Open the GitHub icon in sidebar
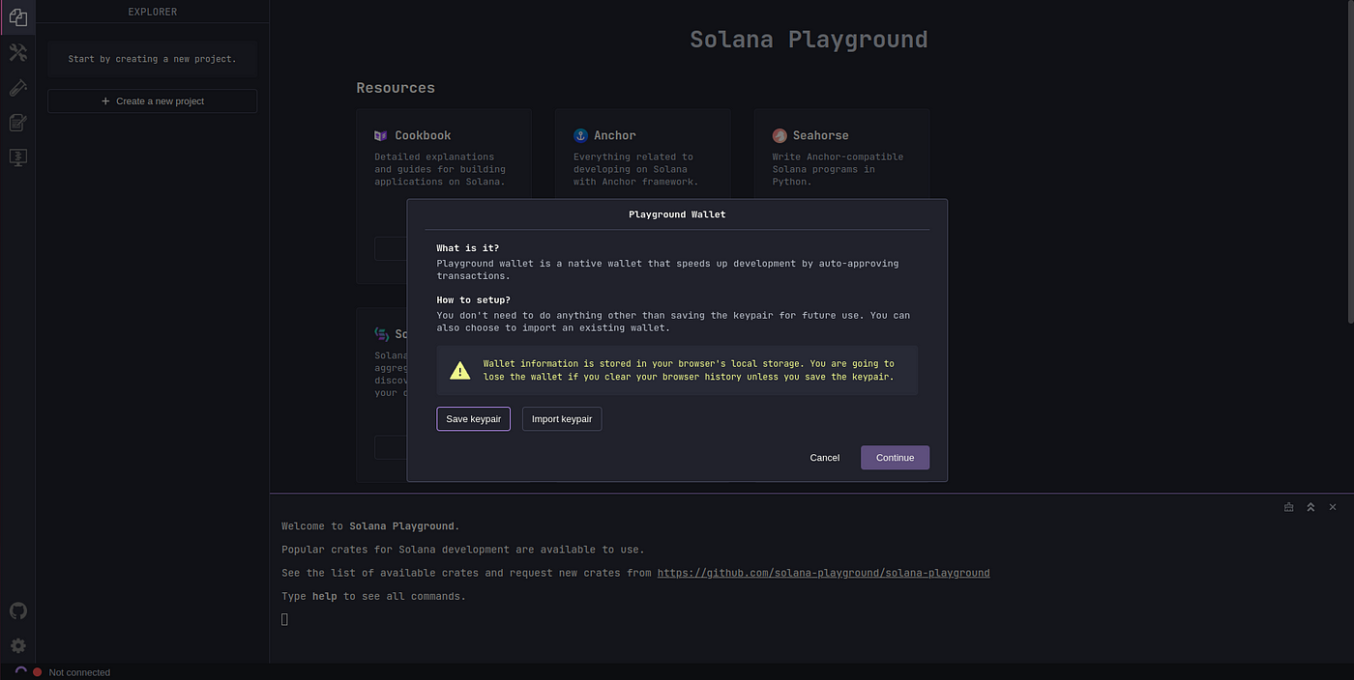 tap(17, 610)
